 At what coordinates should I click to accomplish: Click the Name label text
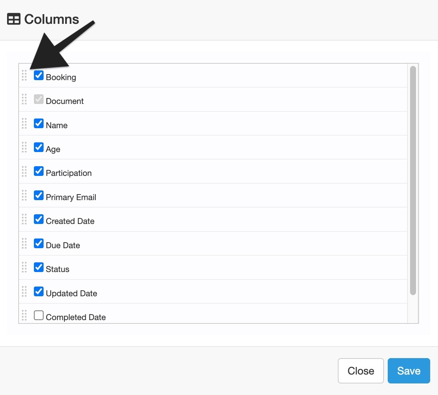point(57,125)
